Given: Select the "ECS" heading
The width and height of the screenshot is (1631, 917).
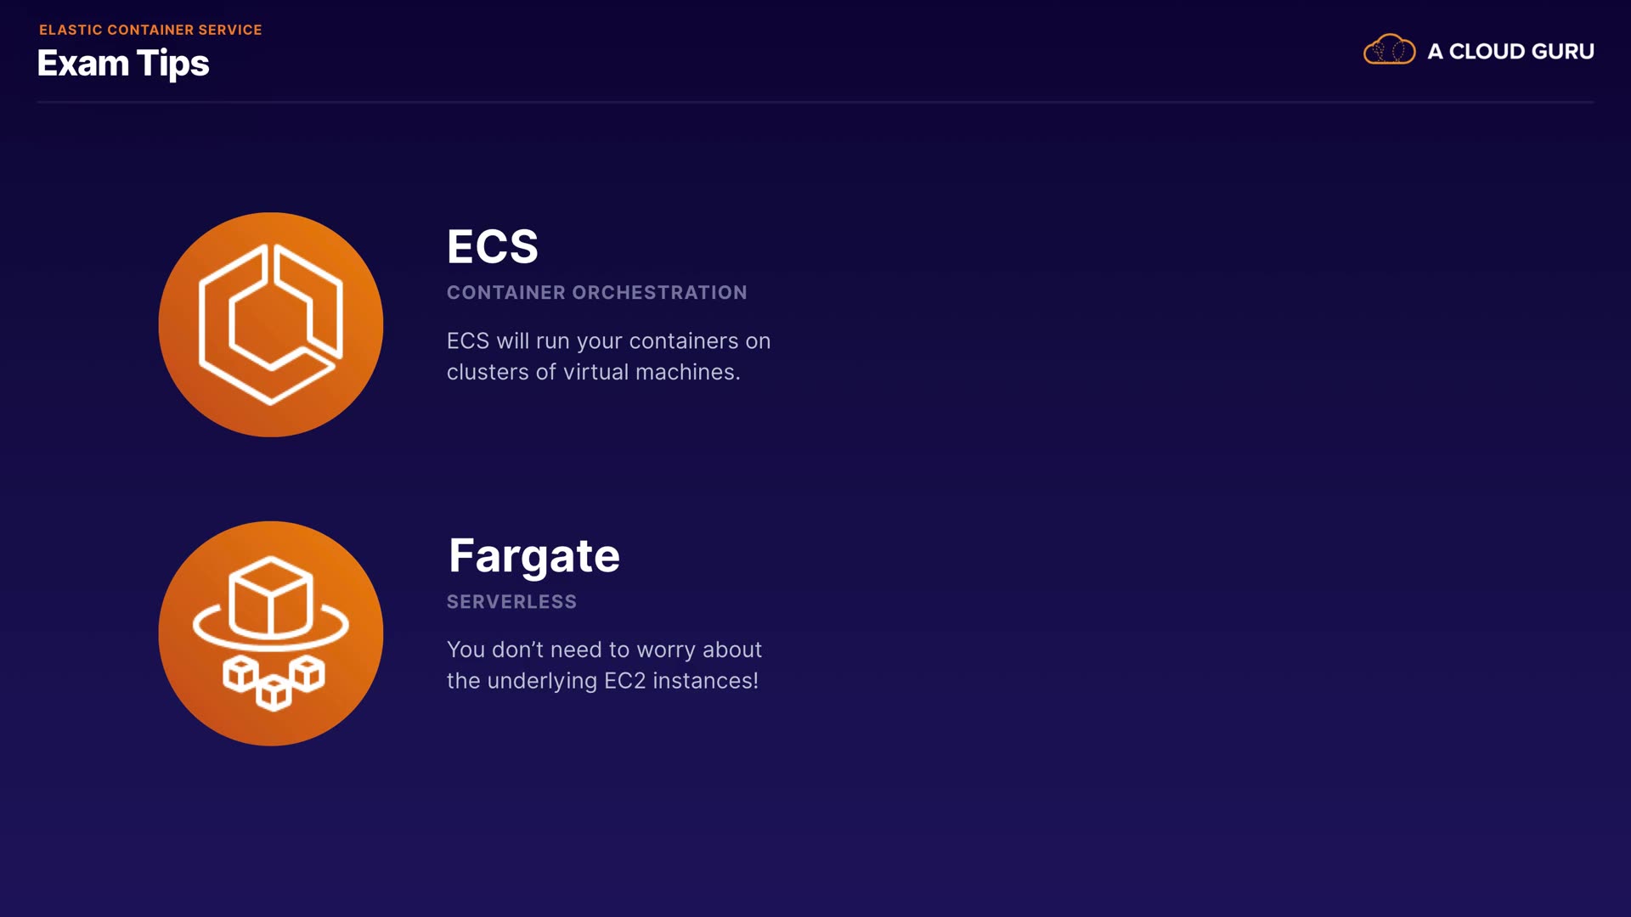Looking at the screenshot, I should tap(493, 247).
